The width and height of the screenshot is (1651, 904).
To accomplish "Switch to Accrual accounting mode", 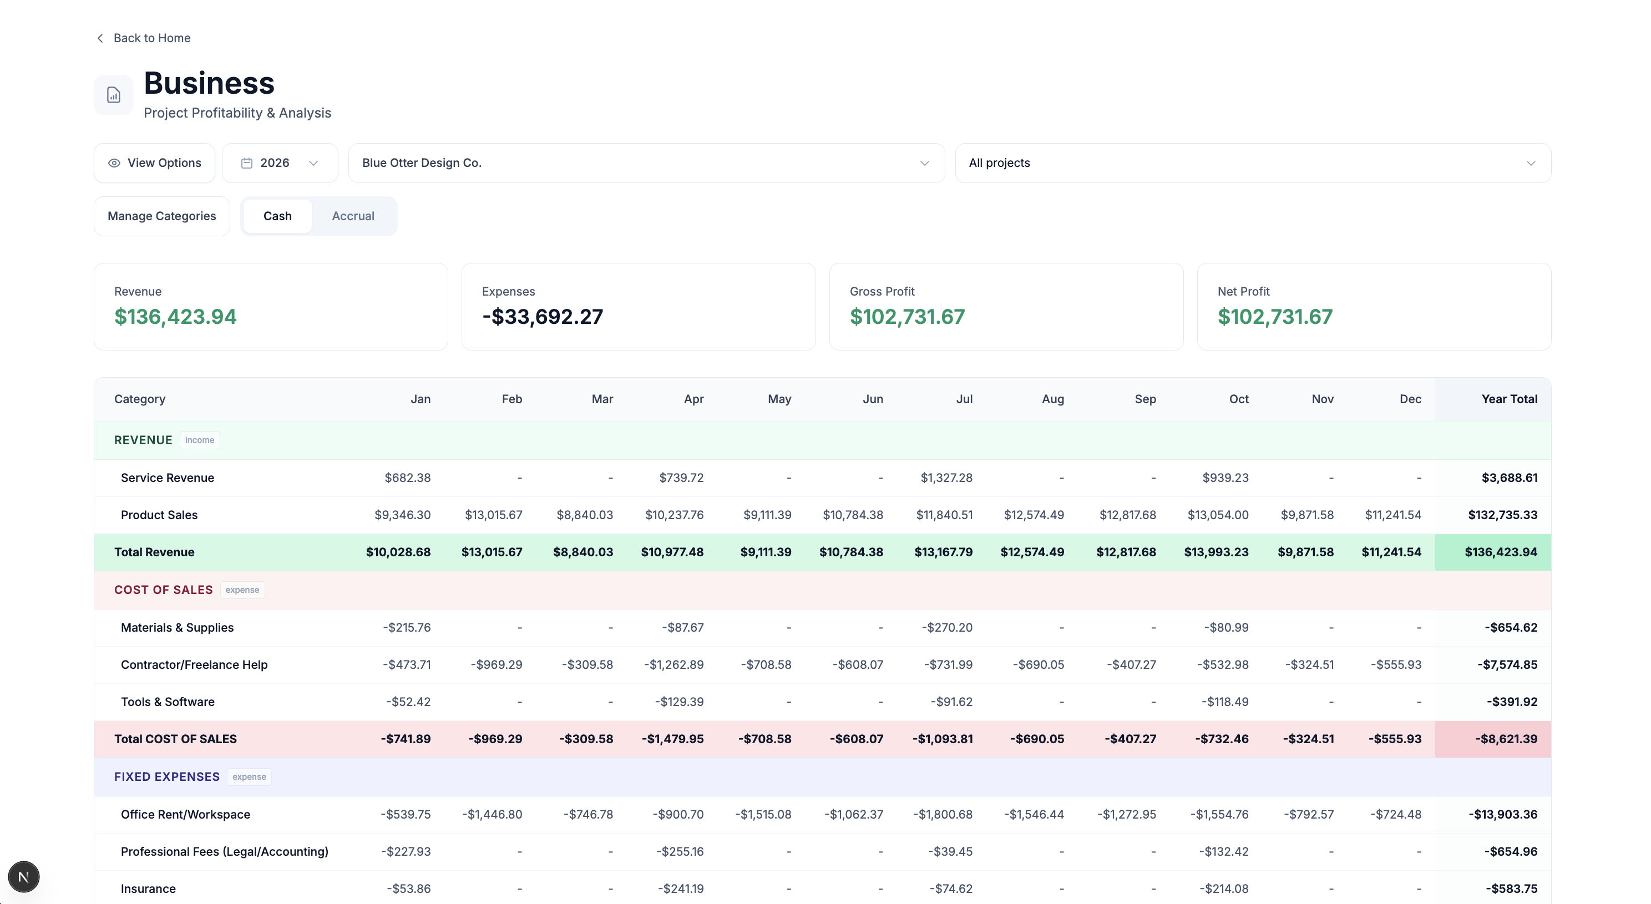I will pyautogui.click(x=352, y=216).
